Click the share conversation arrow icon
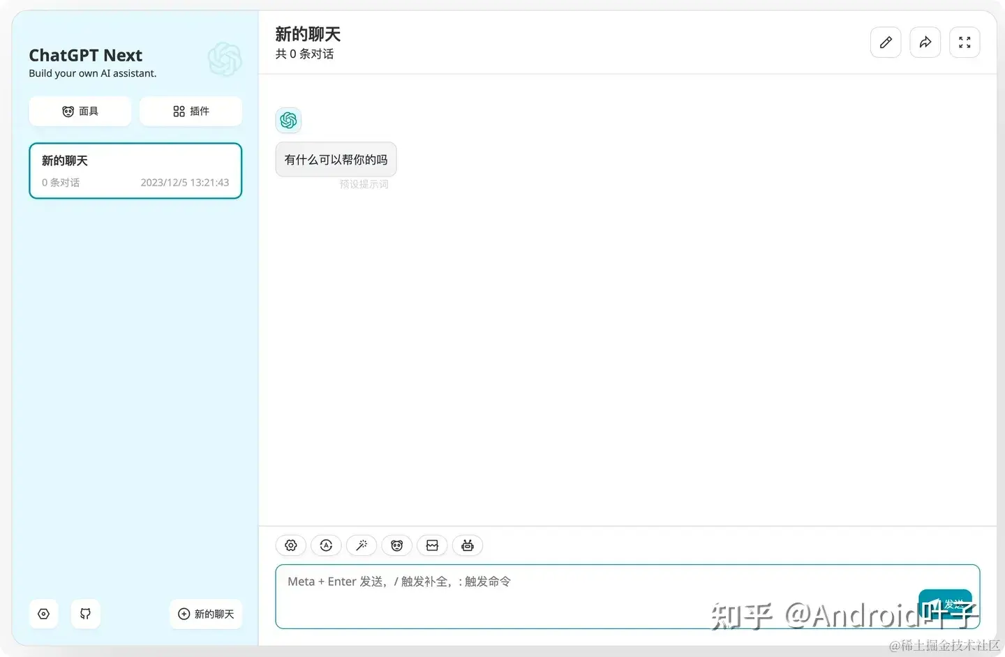Image resolution: width=1005 pixels, height=657 pixels. 925,43
